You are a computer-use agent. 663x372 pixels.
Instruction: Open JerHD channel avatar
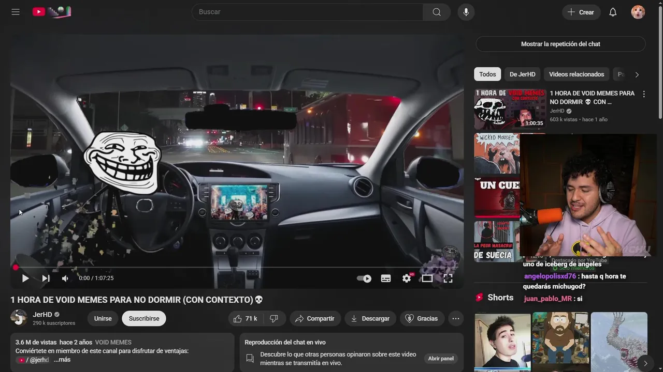(19, 318)
